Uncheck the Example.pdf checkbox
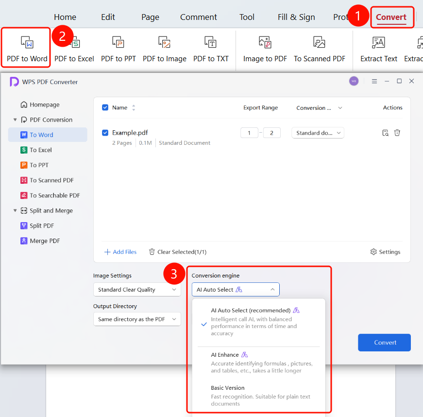Screen dimensions: 423x417 click(105, 133)
